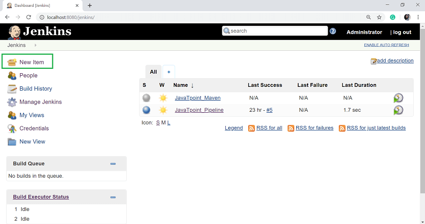Sort by S status column header
Viewport: 425px width, 224px height.
pyautogui.click(x=144, y=85)
